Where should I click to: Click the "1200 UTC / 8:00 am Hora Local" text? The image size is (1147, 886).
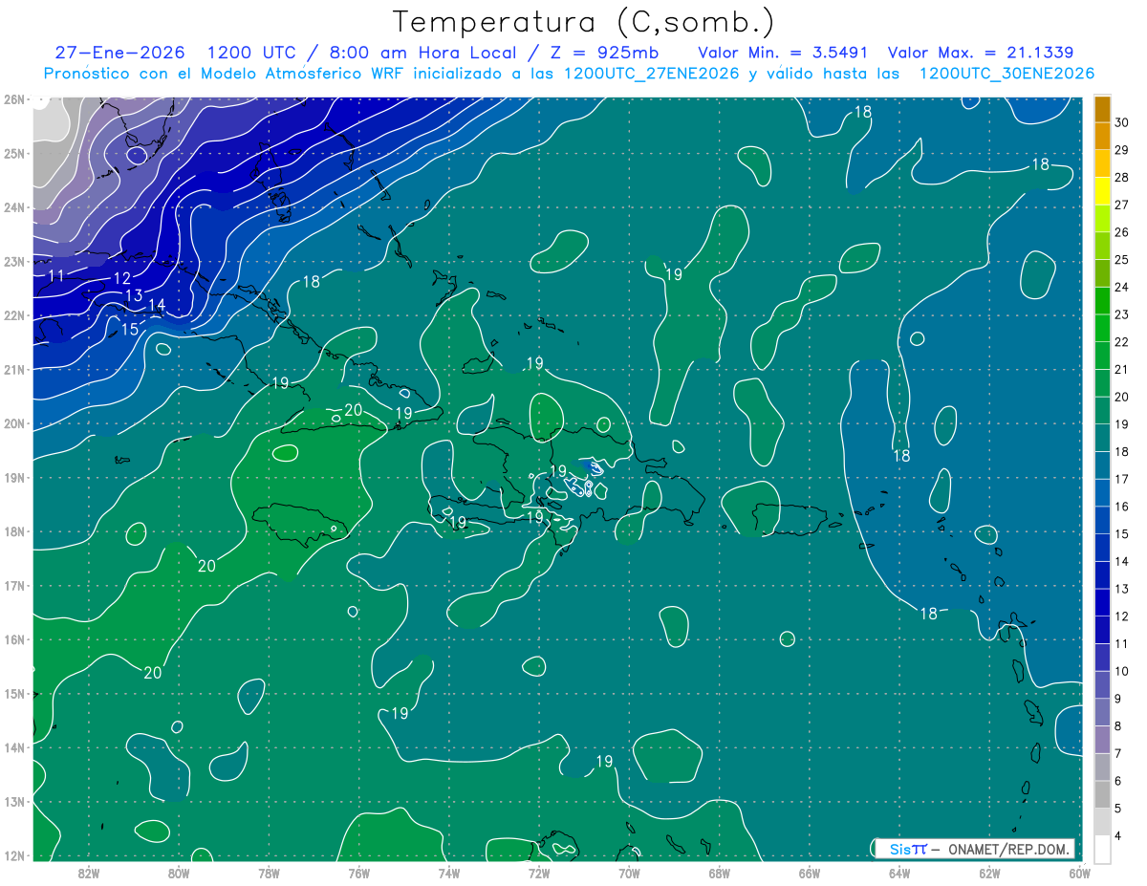click(361, 53)
